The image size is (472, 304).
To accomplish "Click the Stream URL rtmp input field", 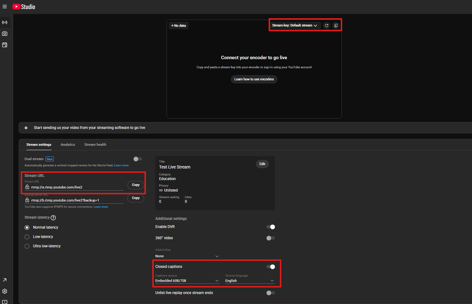I will pyautogui.click(x=74, y=187).
